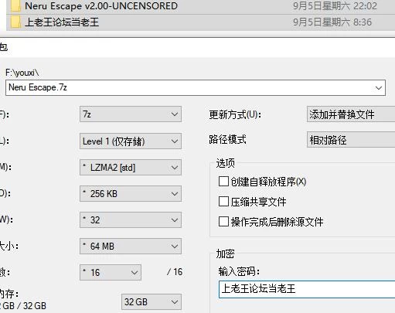Open the 32 GB memory limit dropdown
This screenshot has height=313, width=395.
[x=152, y=302]
